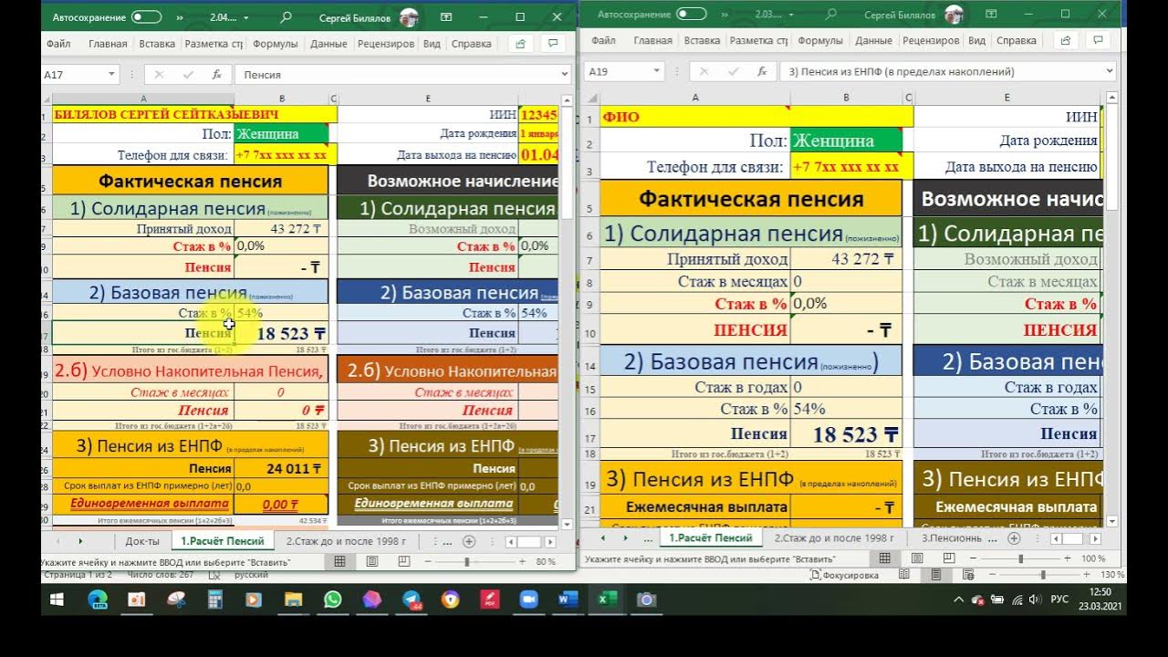The image size is (1168, 657).
Task: Open Calculator from taskbar
Action: [214, 600]
